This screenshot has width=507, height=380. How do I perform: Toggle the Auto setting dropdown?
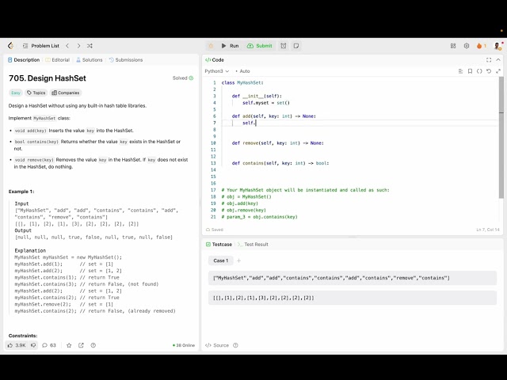tap(242, 71)
